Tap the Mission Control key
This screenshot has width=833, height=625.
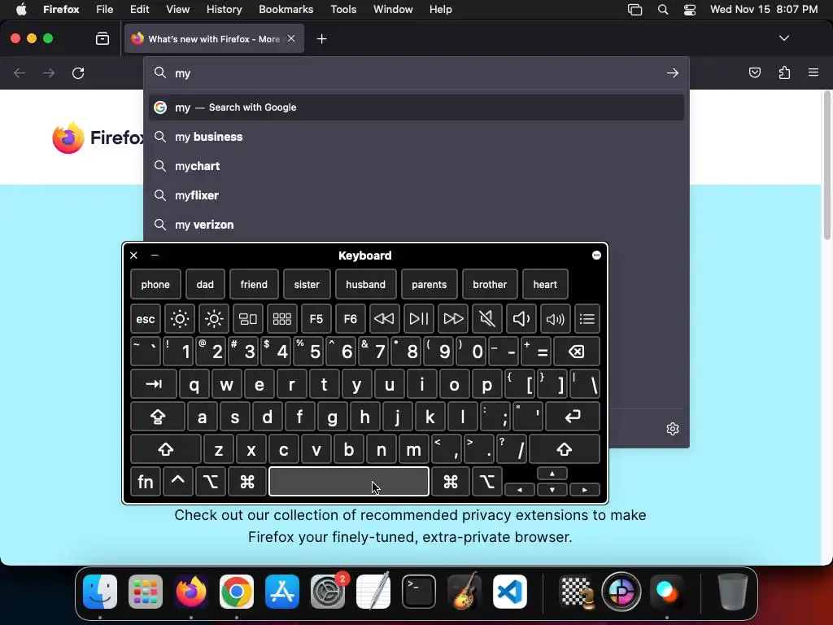(x=248, y=319)
